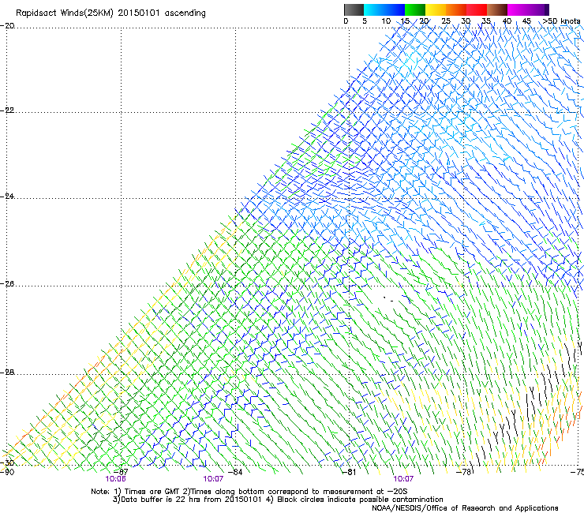Click the '5' label under the color bar
The width and height of the screenshot is (584, 513).
(365, 21)
